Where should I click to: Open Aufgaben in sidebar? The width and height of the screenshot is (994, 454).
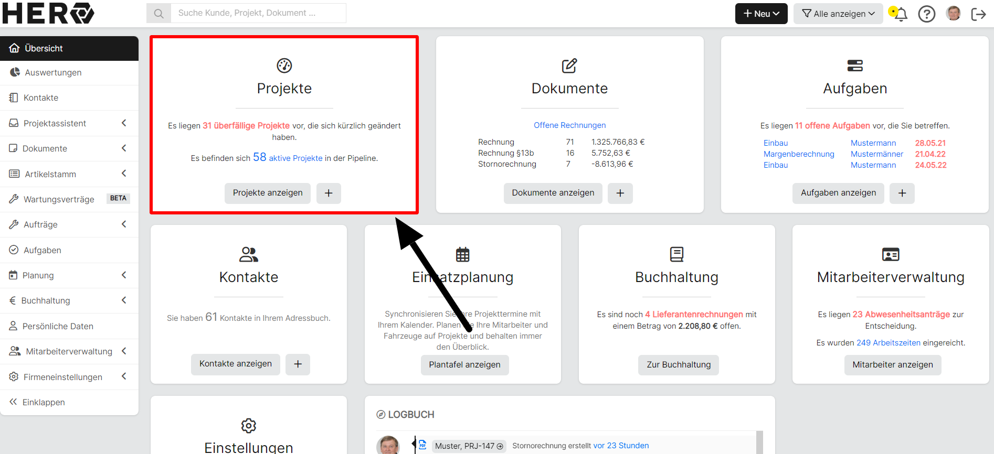(69, 250)
